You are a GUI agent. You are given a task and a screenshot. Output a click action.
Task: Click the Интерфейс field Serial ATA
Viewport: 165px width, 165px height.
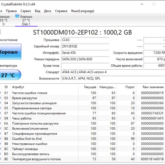(85, 53)
